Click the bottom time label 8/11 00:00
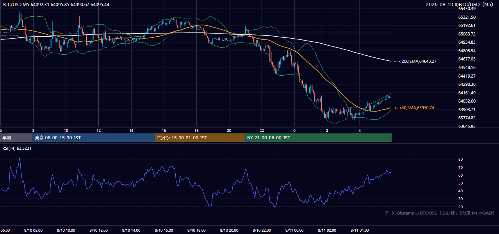The height and width of the screenshot is (234, 499). pyautogui.click(x=294, y=230)
